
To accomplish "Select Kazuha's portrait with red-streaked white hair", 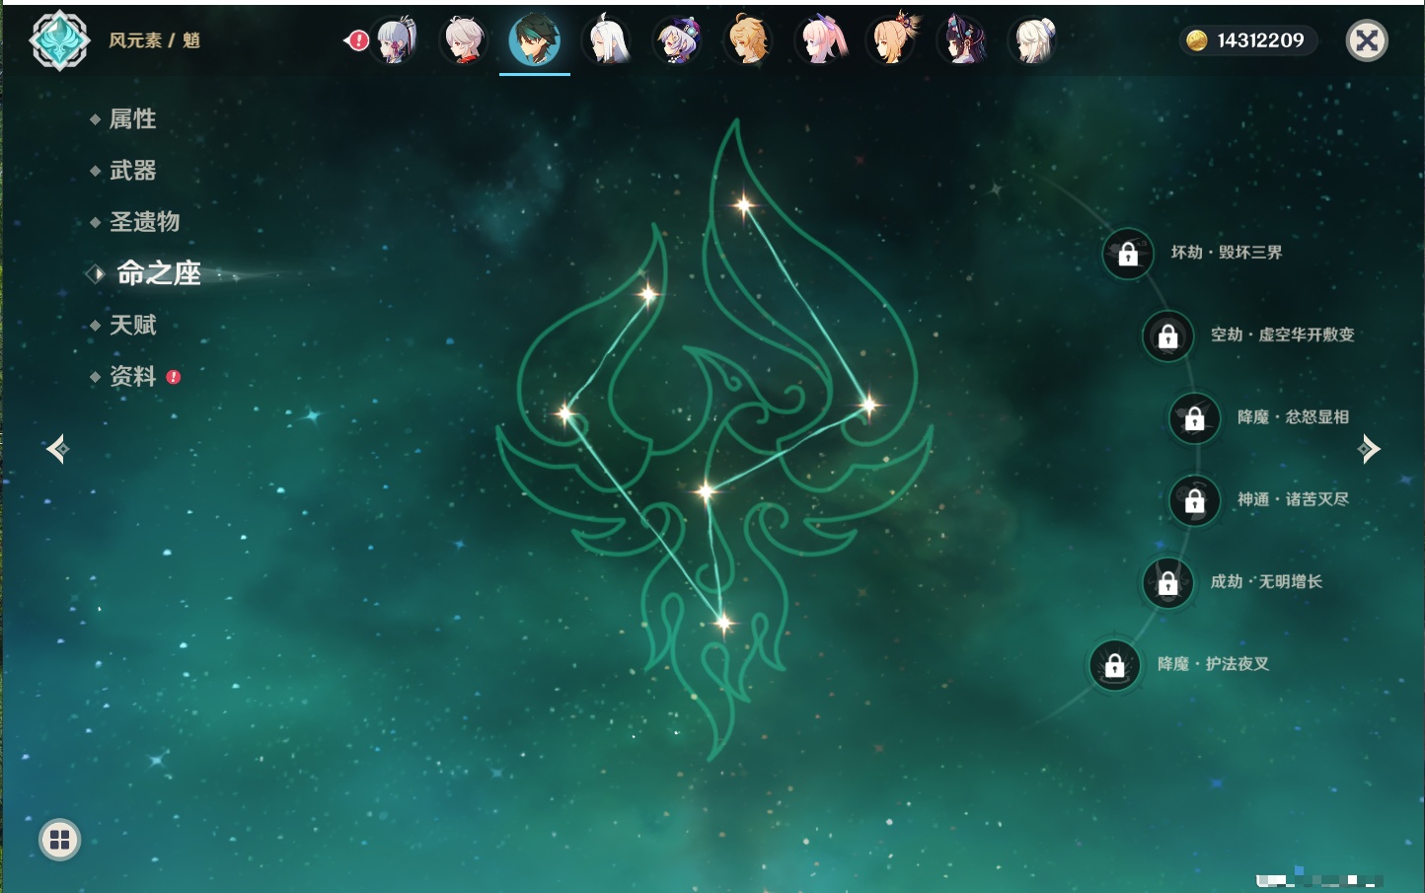I will (464, 40).
